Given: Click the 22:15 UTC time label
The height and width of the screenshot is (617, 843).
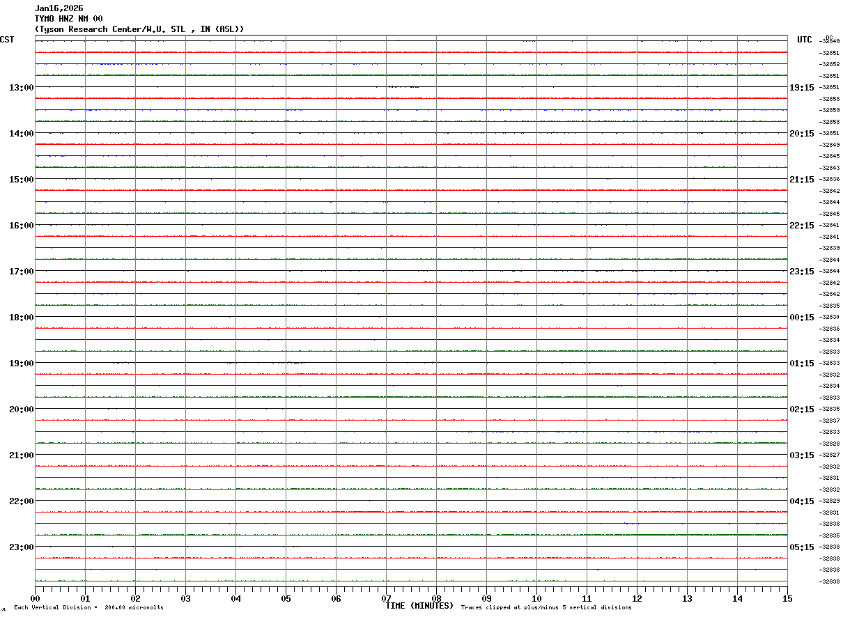Looking at the screenshot, I should tap(802, 226).
